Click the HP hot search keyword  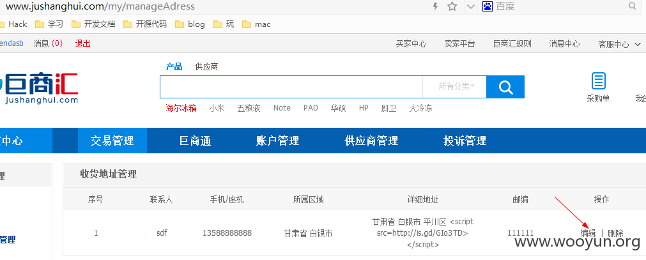coord(364,108)
